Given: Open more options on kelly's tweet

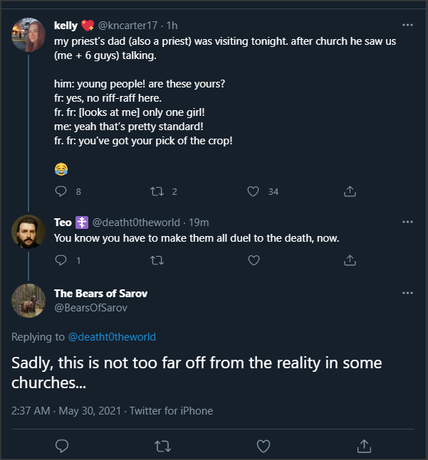Looking at the screenshot, I should [407, 25].
